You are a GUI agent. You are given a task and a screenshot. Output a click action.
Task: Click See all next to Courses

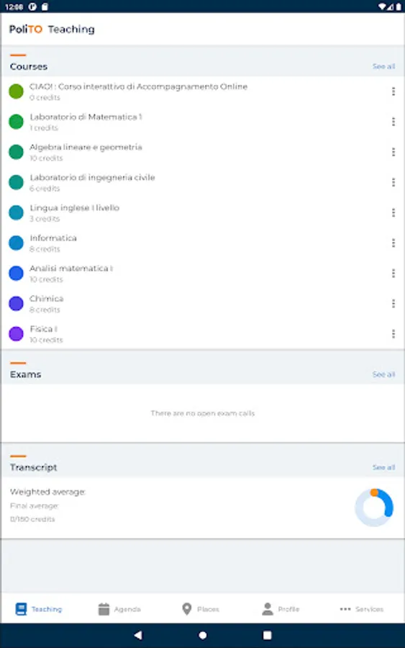(383, 66)
